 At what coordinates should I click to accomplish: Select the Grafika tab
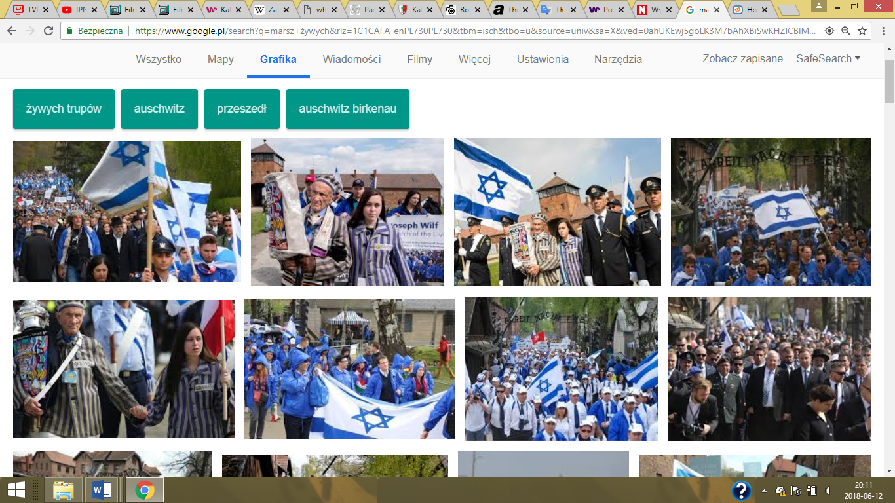278,59
